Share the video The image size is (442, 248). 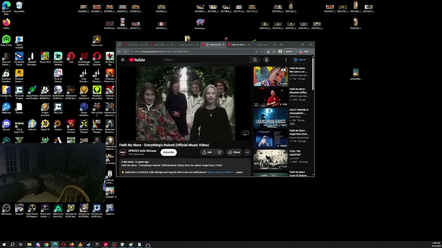pyautogui.click(x=234, y=152)
